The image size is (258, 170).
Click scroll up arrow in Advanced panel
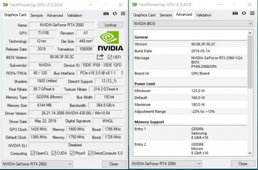tap(250, 33)
